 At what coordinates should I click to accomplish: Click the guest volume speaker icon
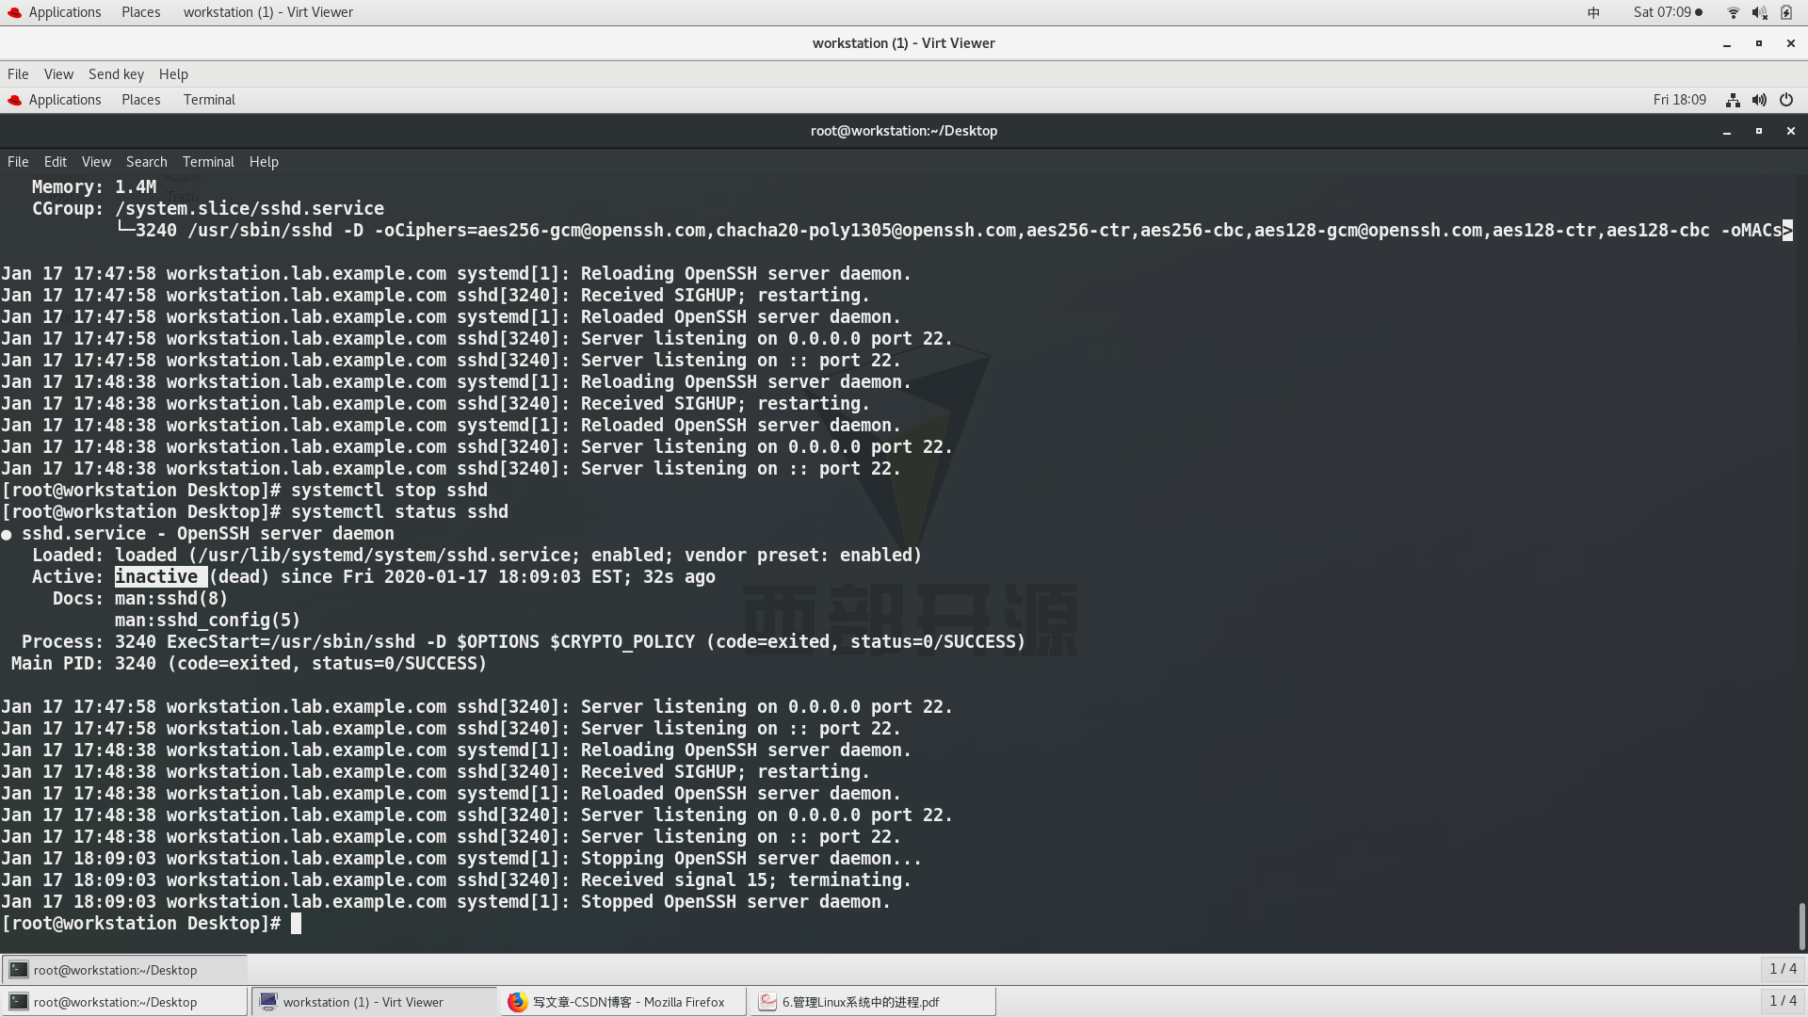tap(1759, 100)
